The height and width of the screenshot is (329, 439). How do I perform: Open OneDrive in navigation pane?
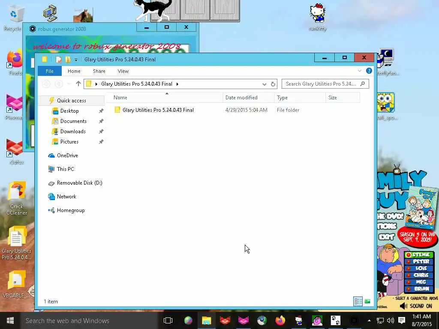[67, 156]
